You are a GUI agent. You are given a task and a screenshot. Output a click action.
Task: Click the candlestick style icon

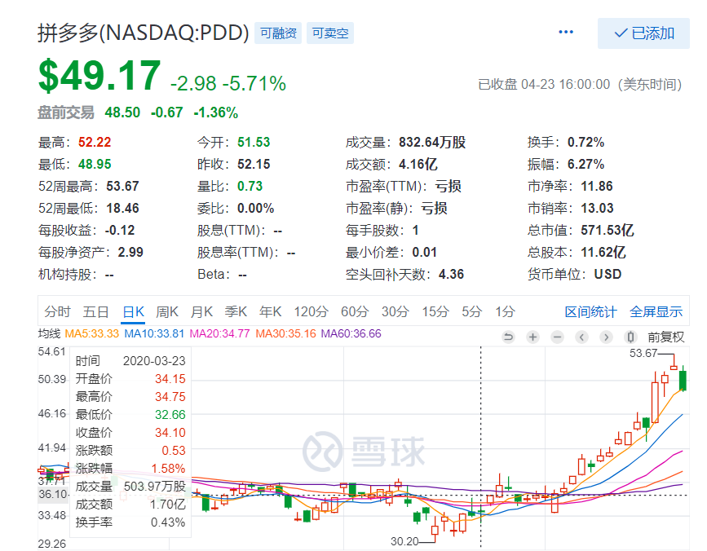(630, 337)
